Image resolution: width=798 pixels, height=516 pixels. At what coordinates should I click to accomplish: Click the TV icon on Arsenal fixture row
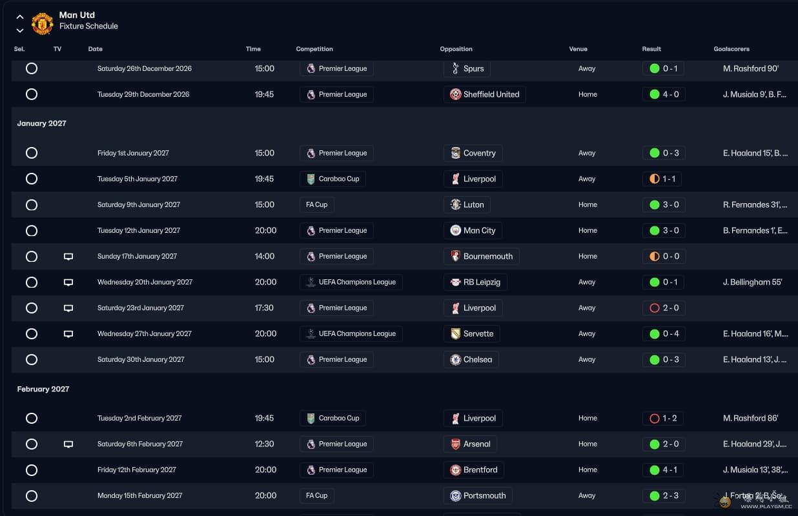[68, 444]
